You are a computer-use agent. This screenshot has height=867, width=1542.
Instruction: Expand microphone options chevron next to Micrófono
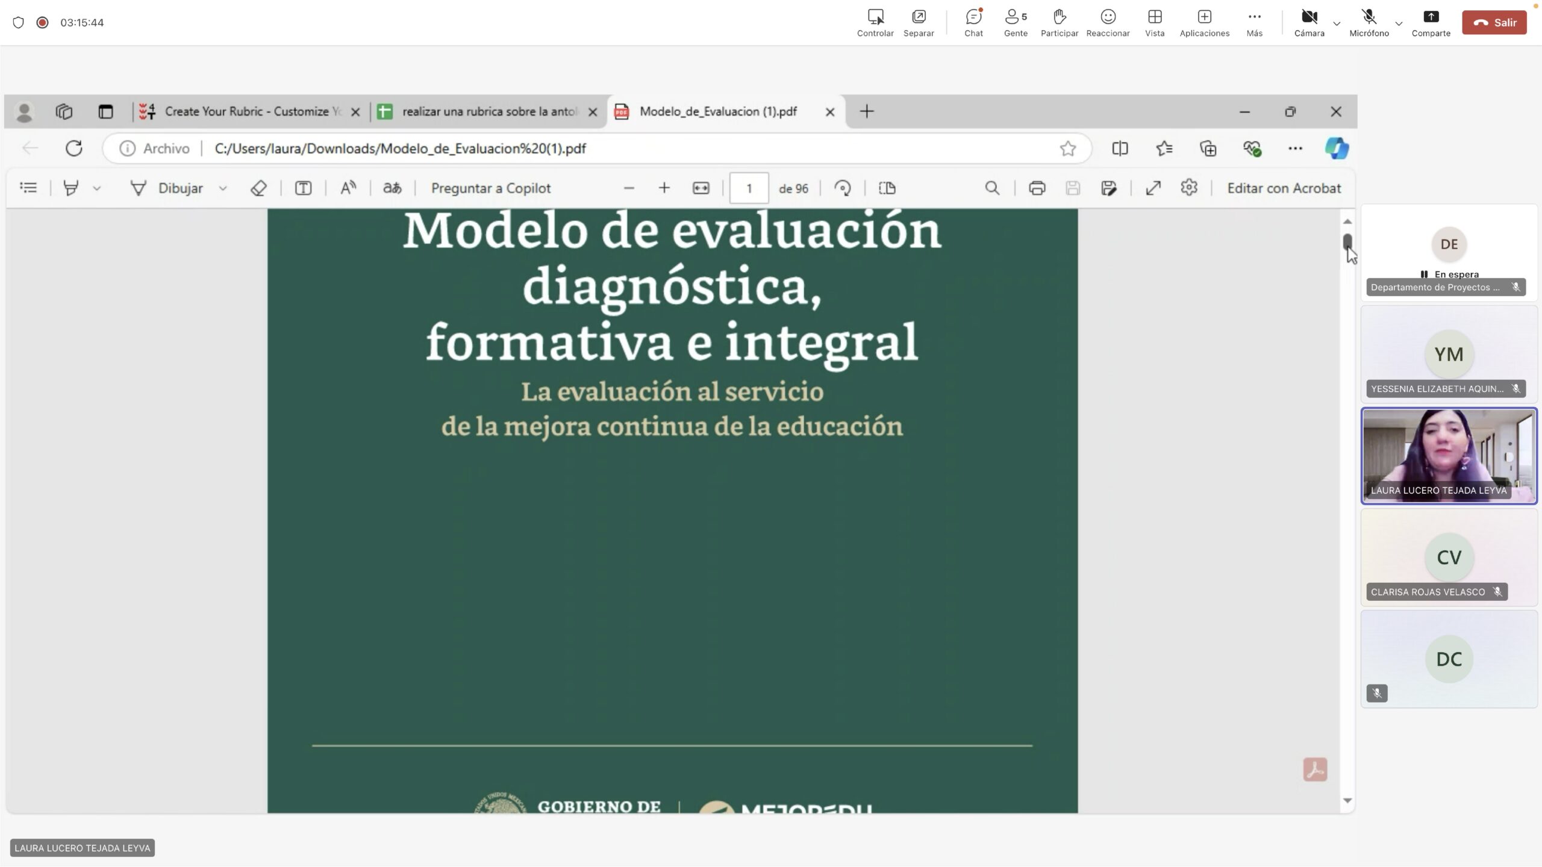(1399, 23)
